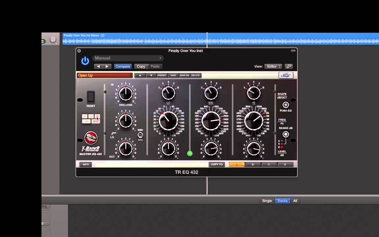Click the SAVE AS preset button
379x237 pixels.
click(185, 75)
